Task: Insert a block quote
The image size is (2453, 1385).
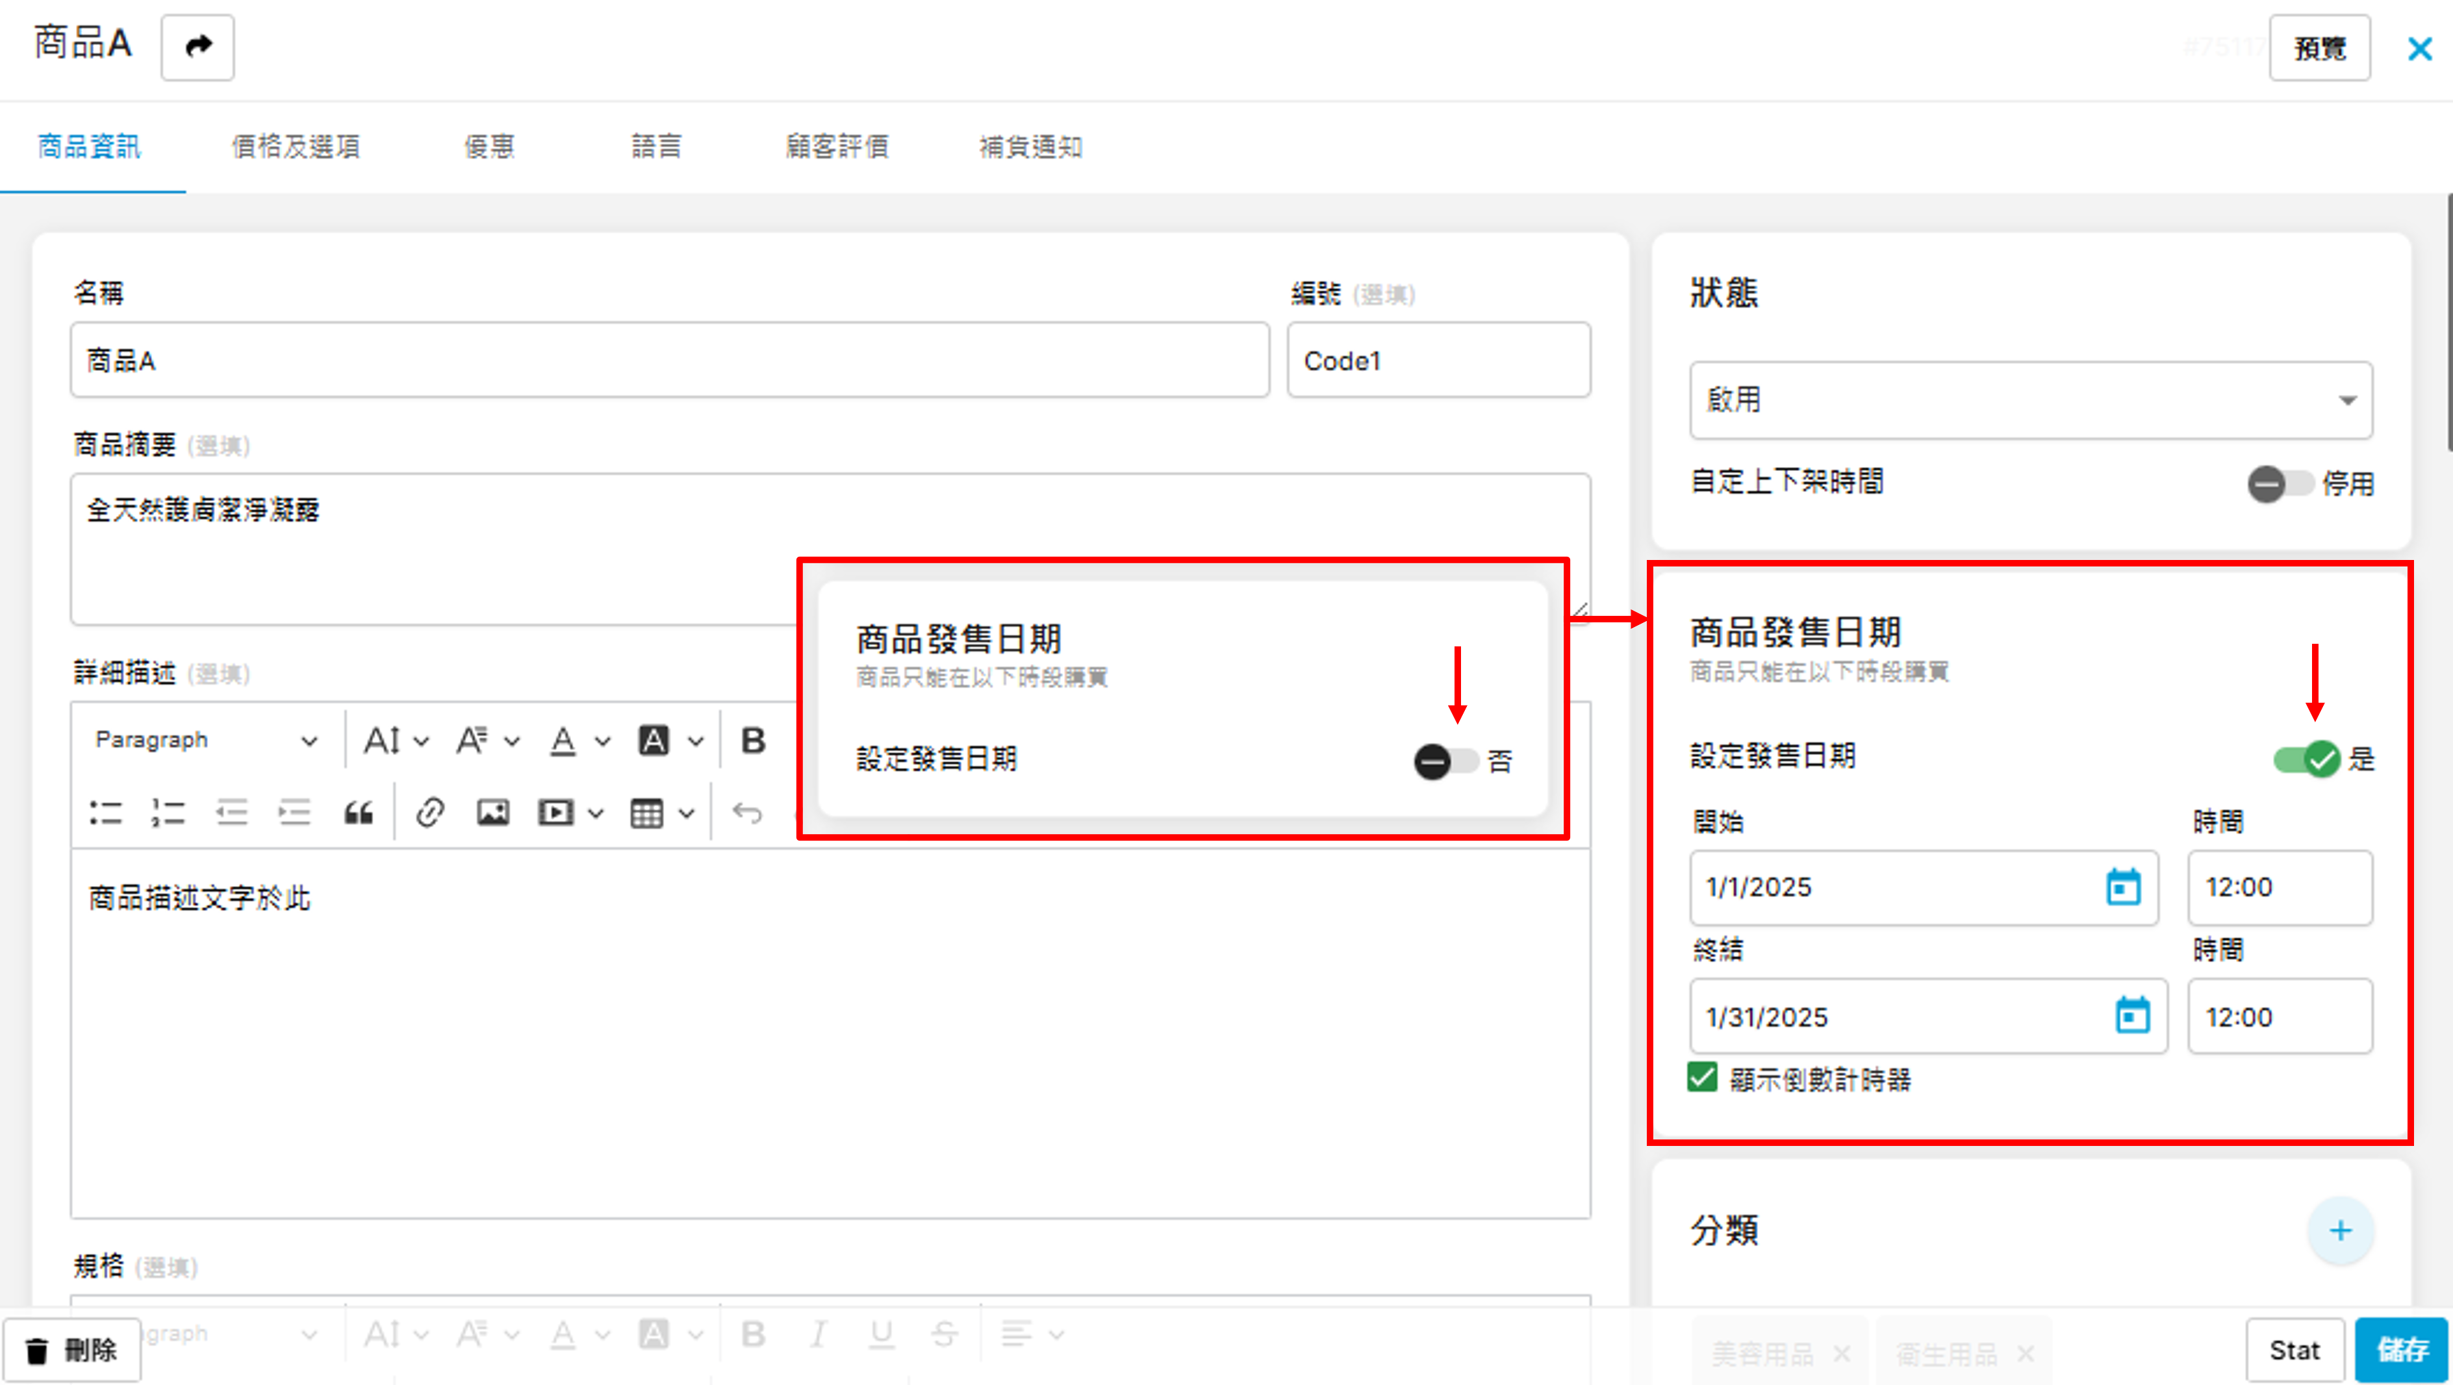Action: click(x=358, y=813)
